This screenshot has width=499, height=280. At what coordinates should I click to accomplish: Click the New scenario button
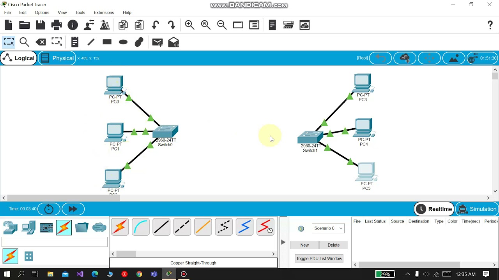pyautogui.click(x=304, y=245)
